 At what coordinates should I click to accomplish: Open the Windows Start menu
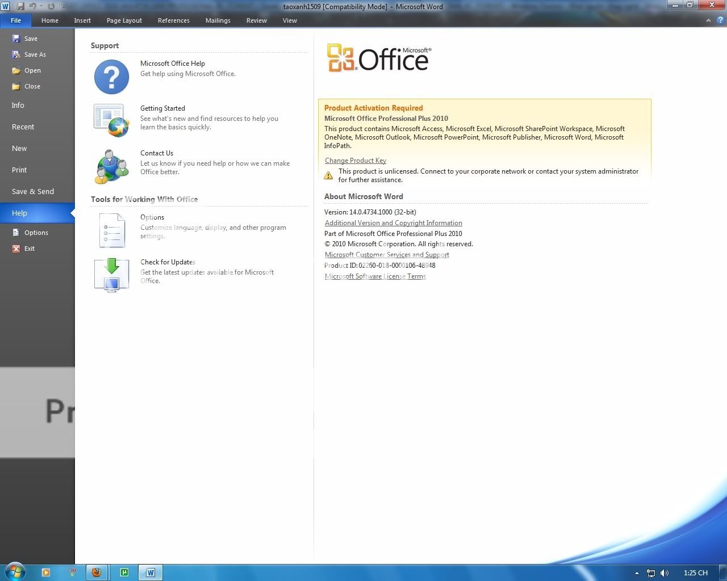tap(15, 571)
